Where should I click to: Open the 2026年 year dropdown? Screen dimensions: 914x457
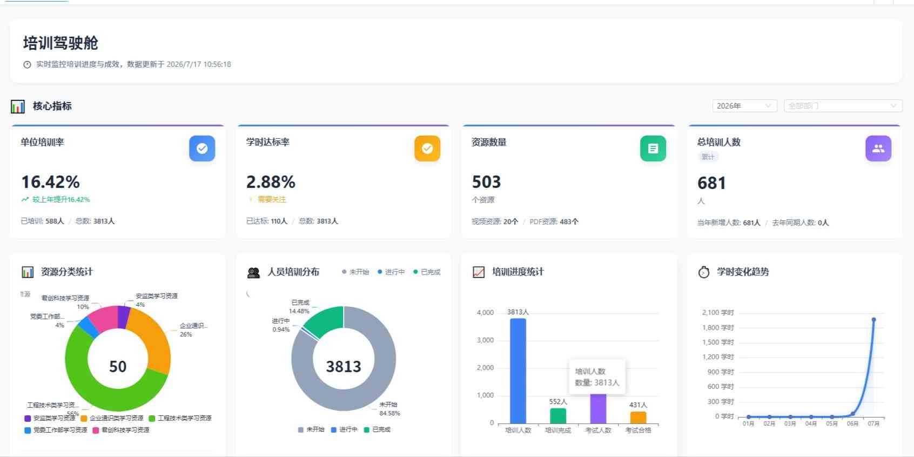pyautogui.click(x=744, y=106)
